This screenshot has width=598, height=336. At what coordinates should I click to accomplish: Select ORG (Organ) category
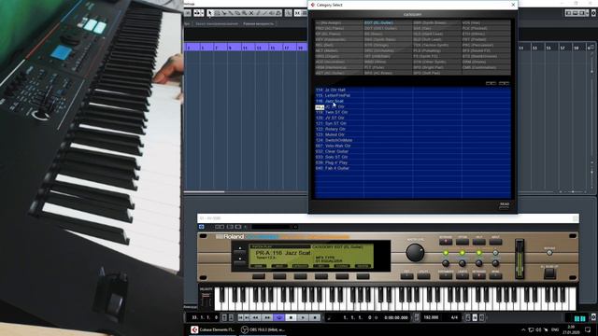pyautogui.click(x=339, y=56)
